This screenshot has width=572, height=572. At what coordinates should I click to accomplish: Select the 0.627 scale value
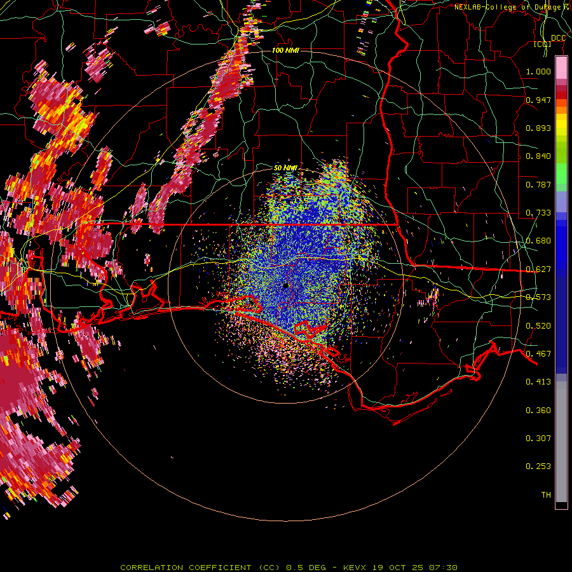[x=538, y=269]
